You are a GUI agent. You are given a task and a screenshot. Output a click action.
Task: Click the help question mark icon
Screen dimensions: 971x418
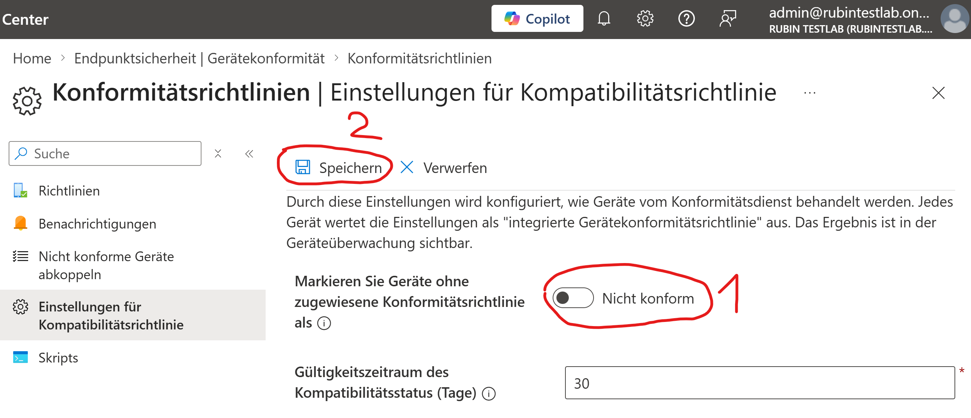point(686,18)
